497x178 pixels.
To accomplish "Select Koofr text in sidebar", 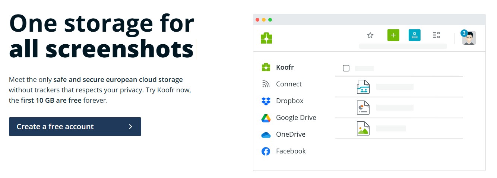I will 285,67.
